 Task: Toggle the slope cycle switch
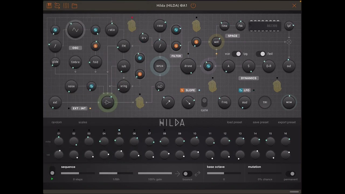coord(204,102)
